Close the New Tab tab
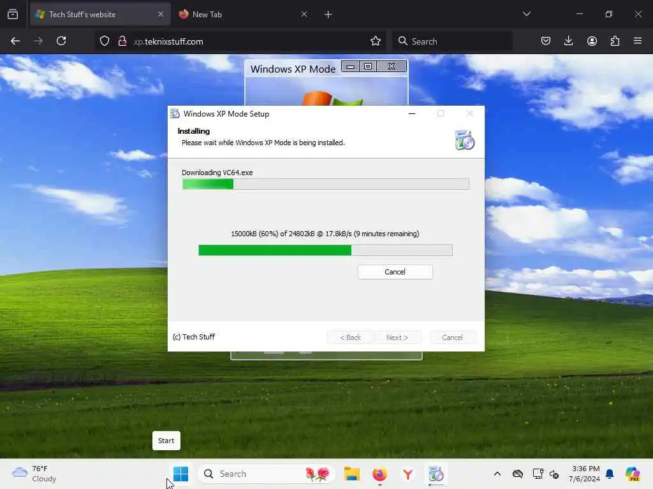Viewport: 653px width, 489px height. point(304,15)
